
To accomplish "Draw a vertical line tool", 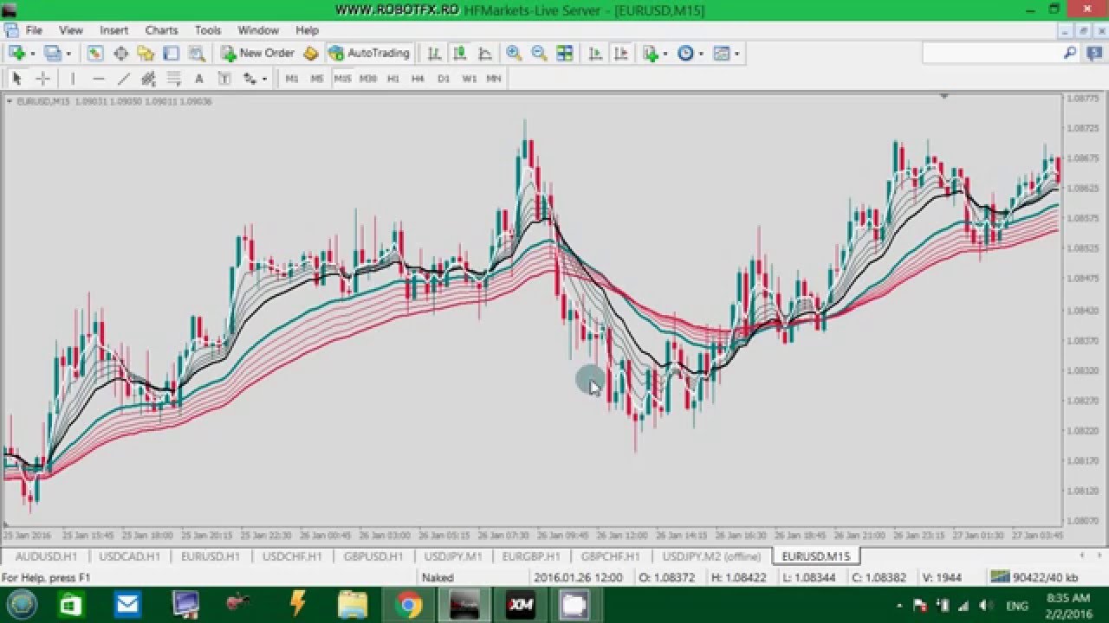I will pyautogui.click(x=73, y=79).
